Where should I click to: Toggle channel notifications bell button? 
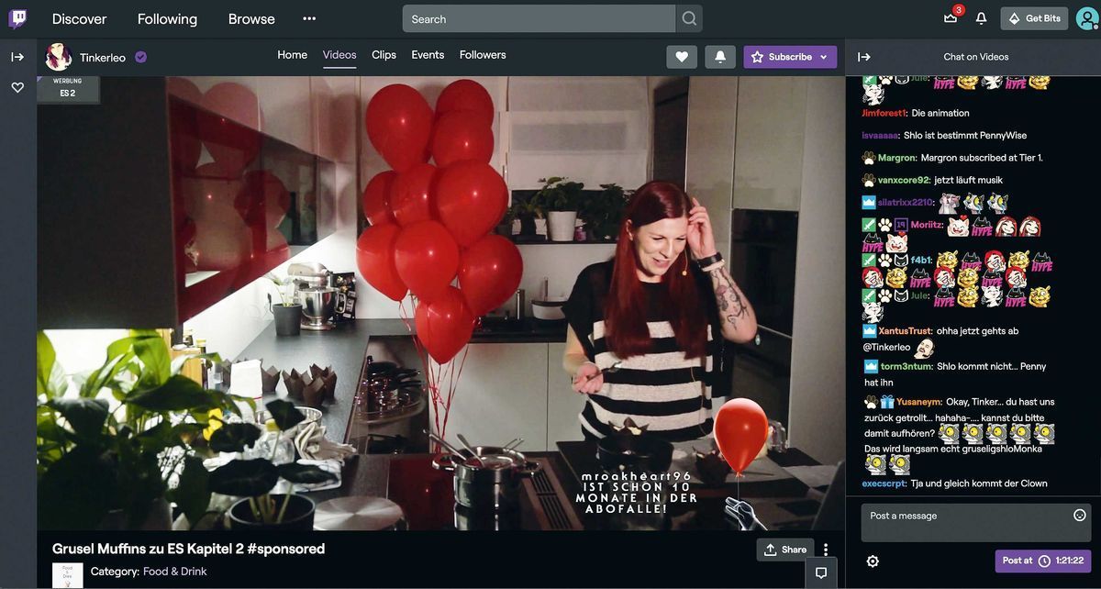click(x=720, y=57)
